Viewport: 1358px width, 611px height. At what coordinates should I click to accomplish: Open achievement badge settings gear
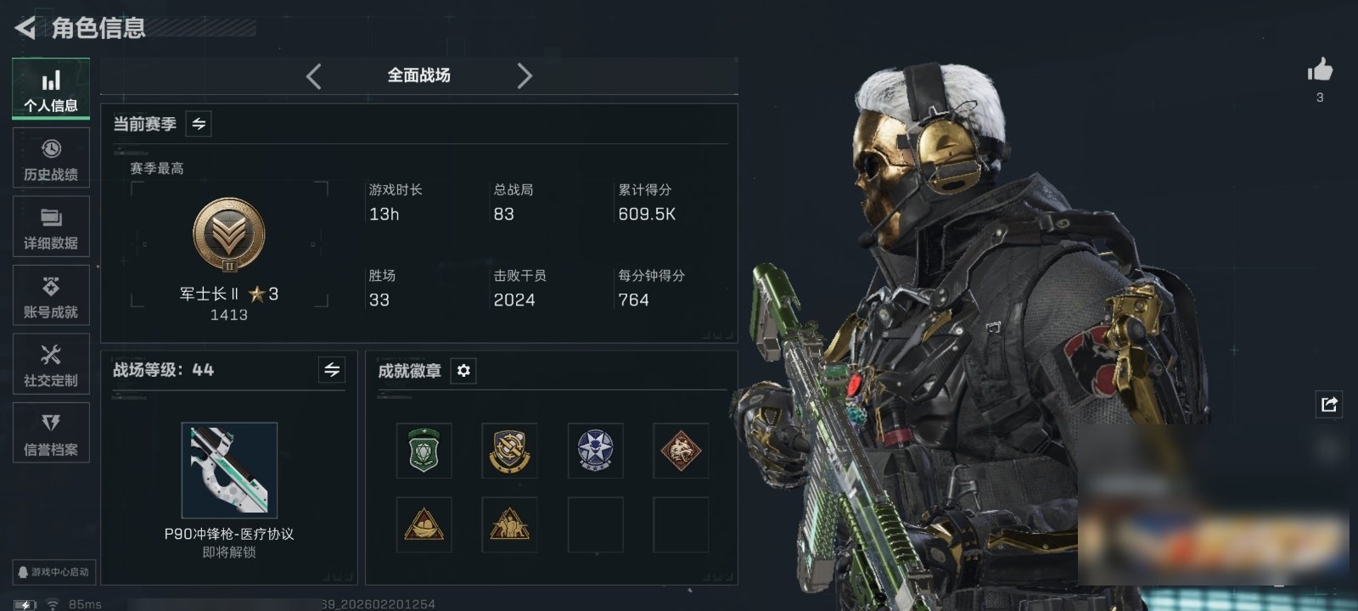(463, 371)
